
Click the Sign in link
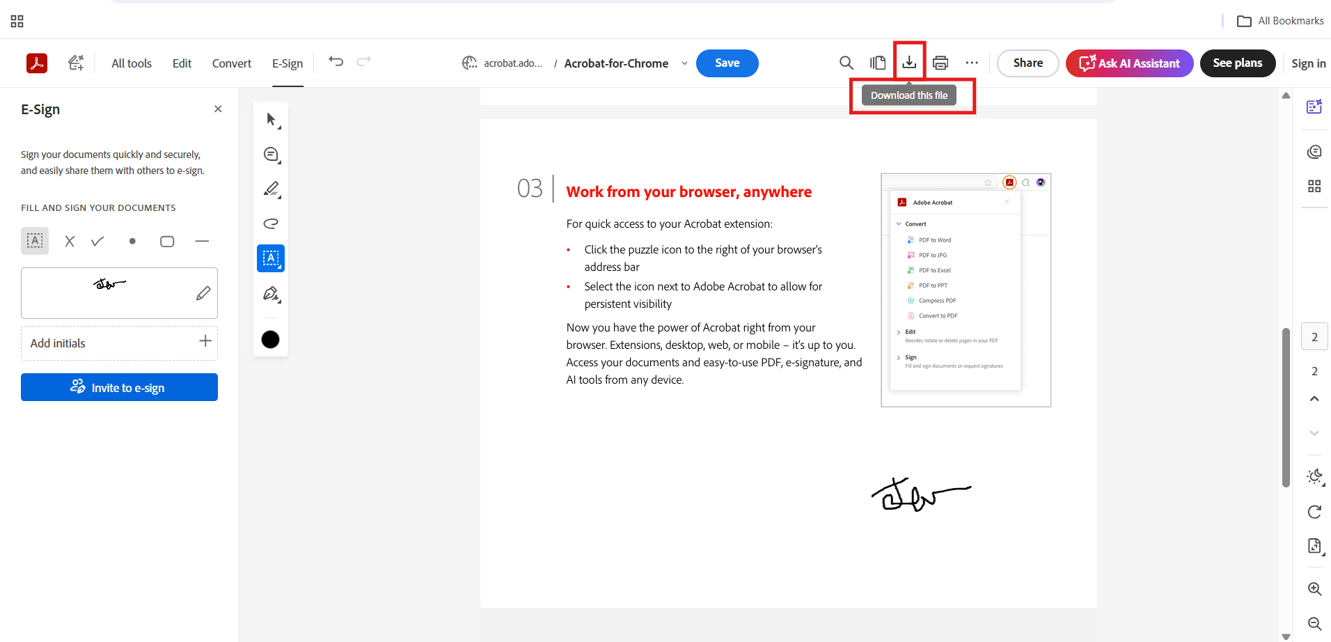(1309, 63)
